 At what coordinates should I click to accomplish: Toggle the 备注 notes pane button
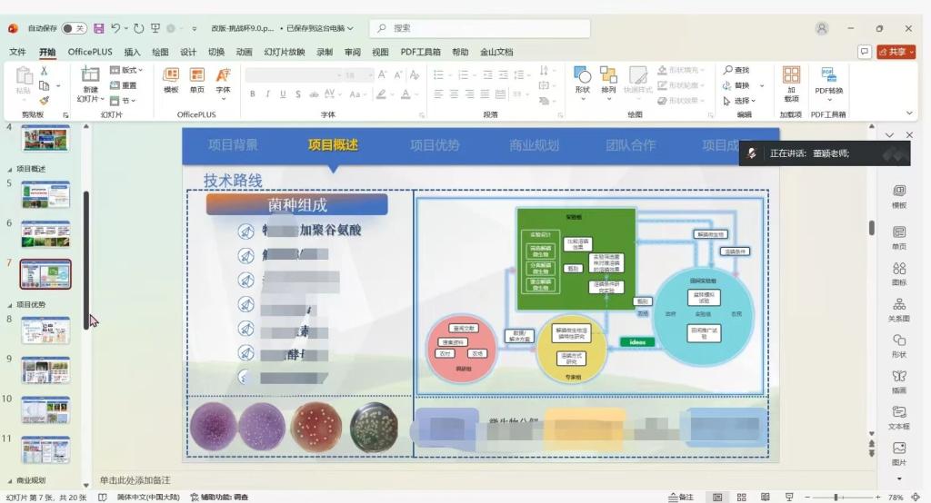pos(680,497)
